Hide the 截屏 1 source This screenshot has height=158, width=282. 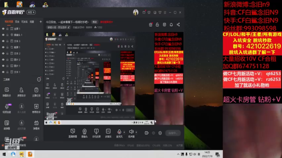[3, 47]
